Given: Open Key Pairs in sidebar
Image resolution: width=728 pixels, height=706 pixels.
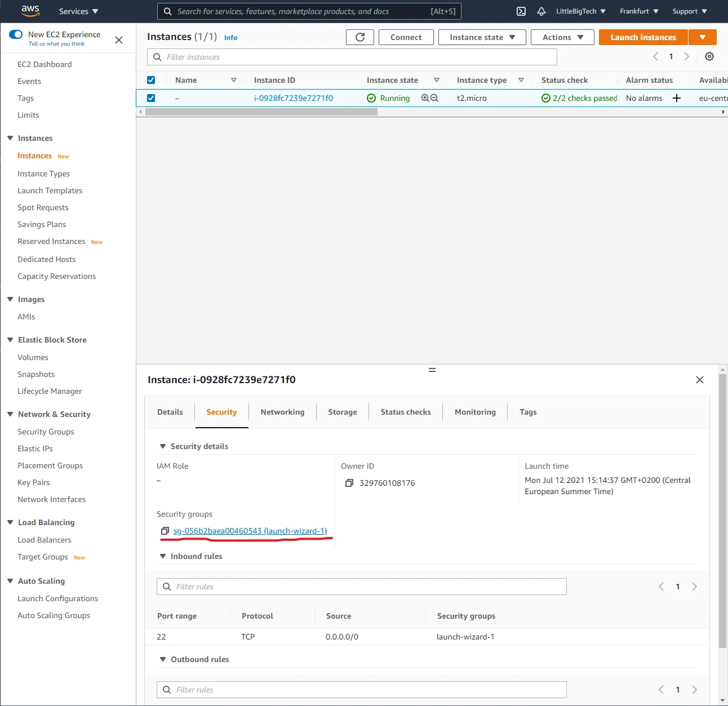Looking at the screenshot, I should 33,482.
